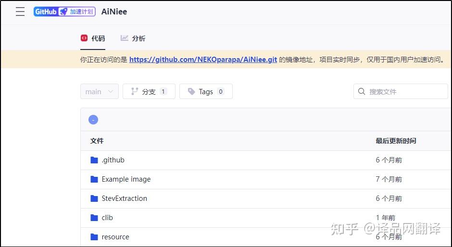
Task: Click the tag icon next to Tags
Action: coord(191,91)
